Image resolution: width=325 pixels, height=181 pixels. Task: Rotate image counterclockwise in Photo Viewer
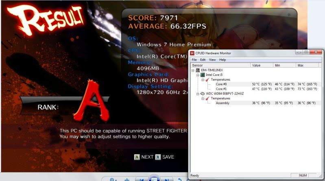tap(180, 179)
